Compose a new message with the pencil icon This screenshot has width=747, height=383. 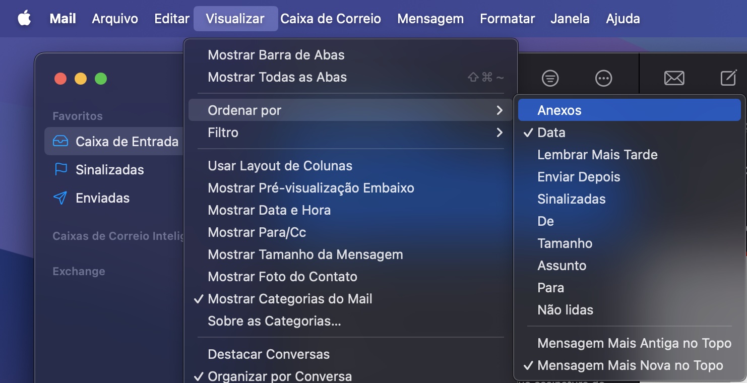click(x=729, y=78)
